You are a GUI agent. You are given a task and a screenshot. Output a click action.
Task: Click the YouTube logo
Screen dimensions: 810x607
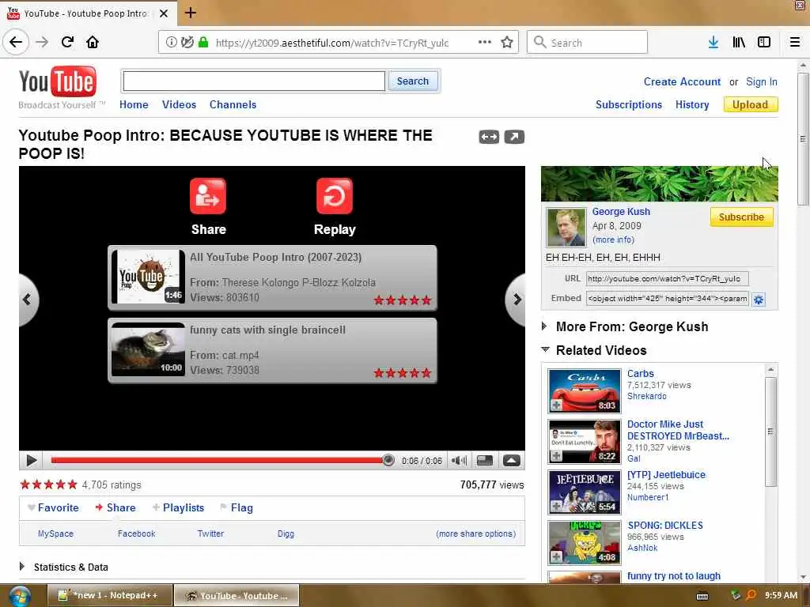[x=57, y=81]
